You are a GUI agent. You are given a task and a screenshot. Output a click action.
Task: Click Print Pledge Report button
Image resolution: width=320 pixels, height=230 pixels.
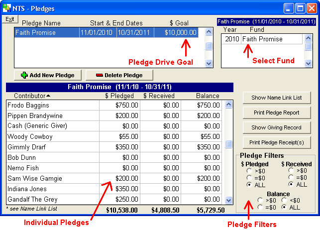click(277, 113)
